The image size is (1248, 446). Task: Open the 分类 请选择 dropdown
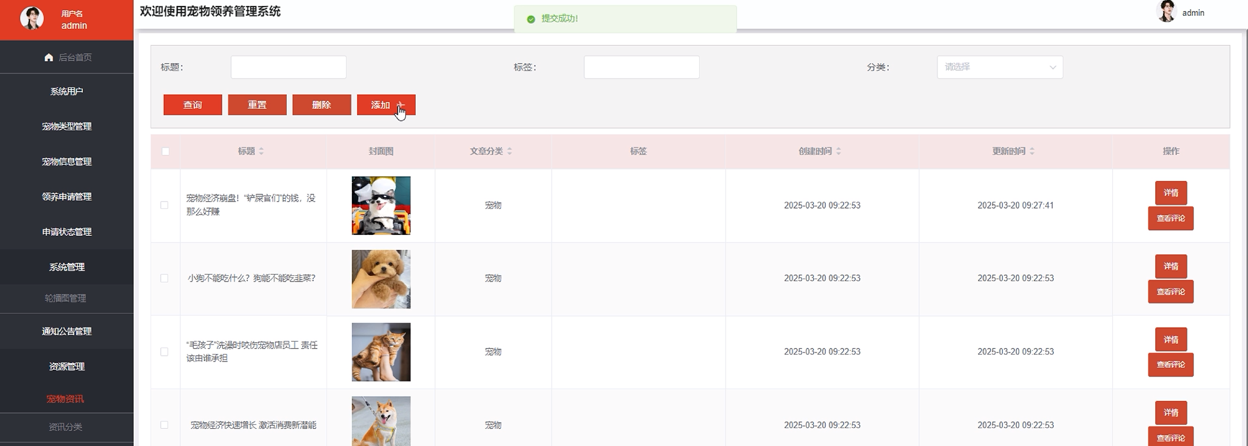tap(999, 67)
